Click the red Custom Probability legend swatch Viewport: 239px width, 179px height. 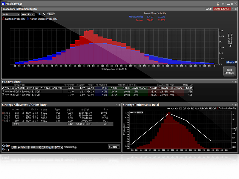217,108
